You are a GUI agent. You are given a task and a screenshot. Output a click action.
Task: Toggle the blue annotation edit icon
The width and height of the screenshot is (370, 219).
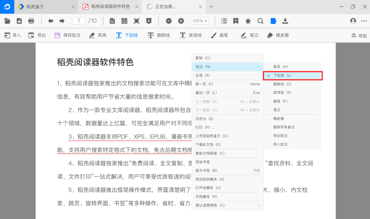pyautogui.click(x=273, y=21)
